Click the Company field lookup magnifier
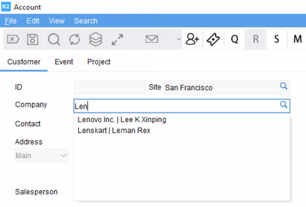The height and width of the screenshot is (207, 306). tap(284, 105)
